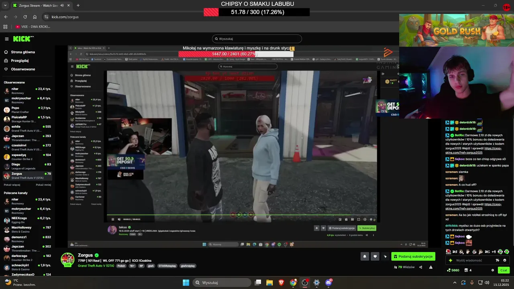The width and height of the screenshot is (514, 289).
Task: Click the +1 quick emote
Action: pos(494,252)
